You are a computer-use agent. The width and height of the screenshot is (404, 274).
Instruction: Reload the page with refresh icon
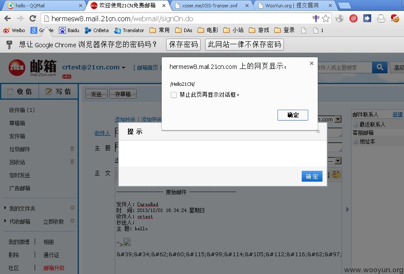point(33,18)
